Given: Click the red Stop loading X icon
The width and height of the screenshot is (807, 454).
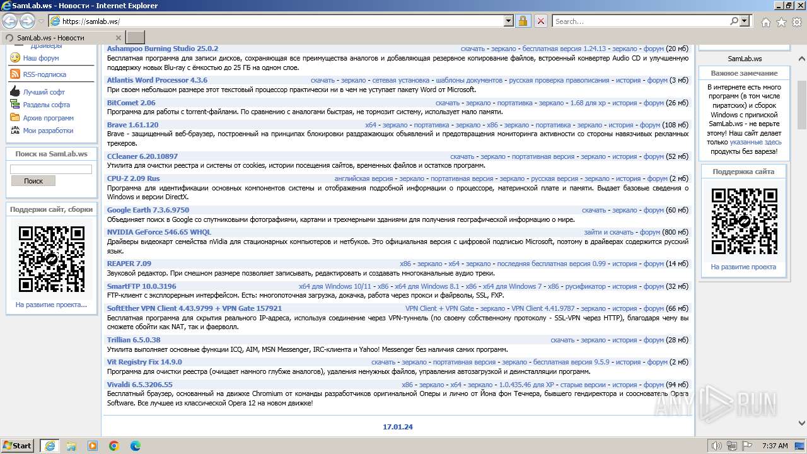Looking at the screenshot, I should 540,21.
